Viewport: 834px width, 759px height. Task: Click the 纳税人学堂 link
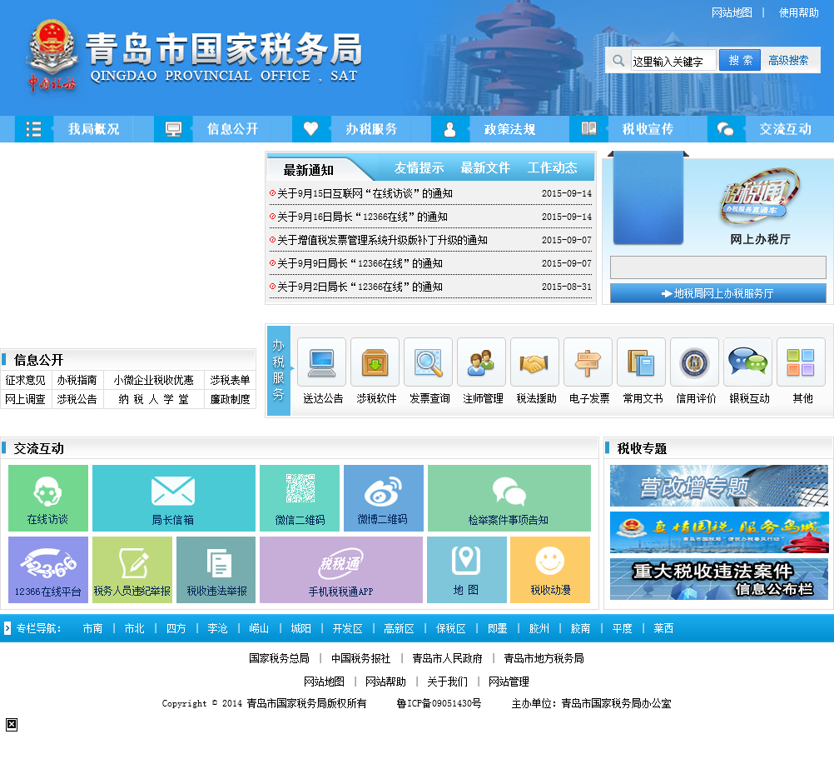coord(154,399)
